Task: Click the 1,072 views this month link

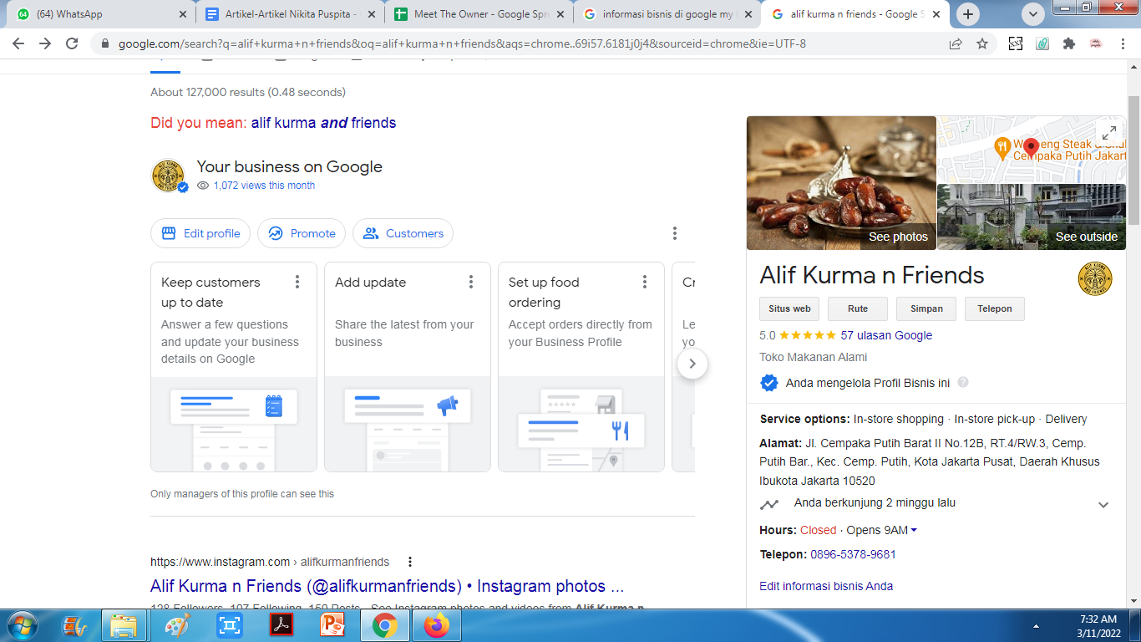Action: point(264,186)
